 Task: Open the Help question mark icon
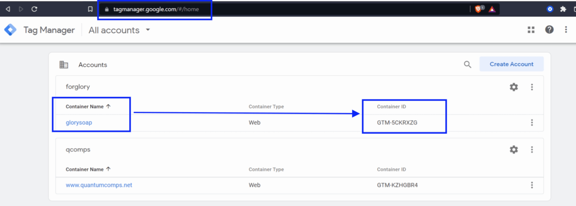550,30
